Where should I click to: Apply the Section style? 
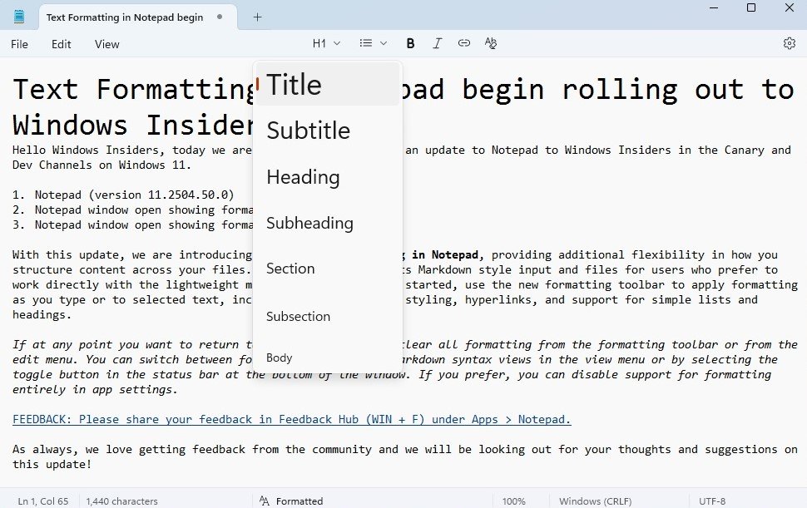(328, 269)
